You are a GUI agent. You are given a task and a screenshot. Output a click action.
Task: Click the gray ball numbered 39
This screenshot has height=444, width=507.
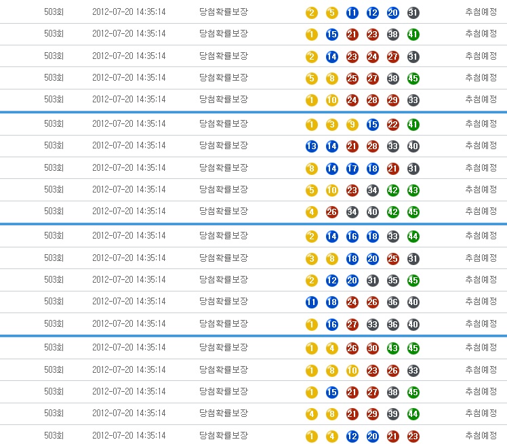[x=392, y=414]
